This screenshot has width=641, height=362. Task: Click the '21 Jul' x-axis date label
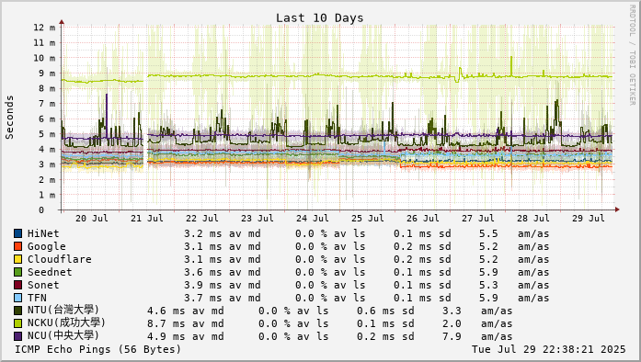147,218
